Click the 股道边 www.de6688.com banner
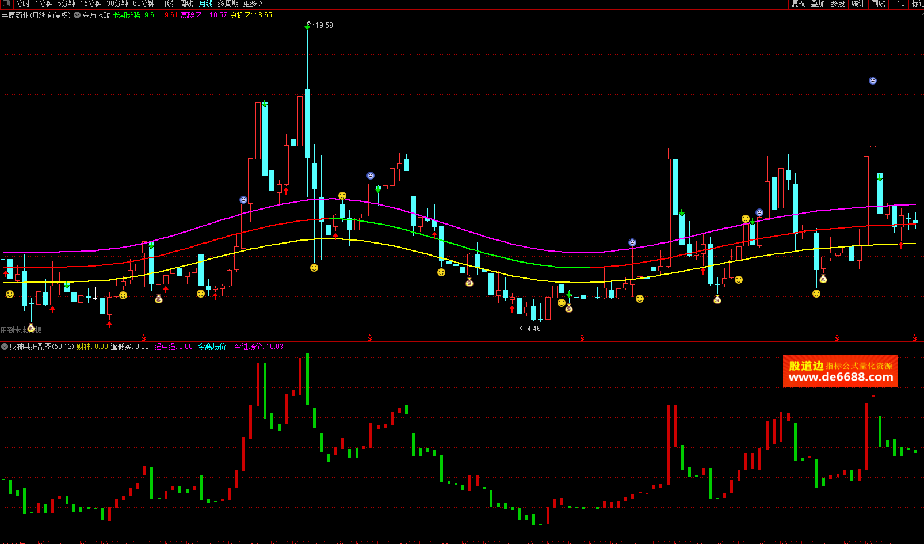Viewport: 924px width, 544px height. [x=840, y=371]
